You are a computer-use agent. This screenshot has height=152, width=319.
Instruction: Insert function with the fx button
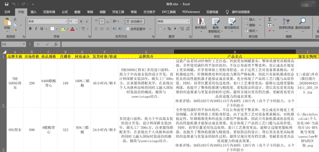click(56, 44)
